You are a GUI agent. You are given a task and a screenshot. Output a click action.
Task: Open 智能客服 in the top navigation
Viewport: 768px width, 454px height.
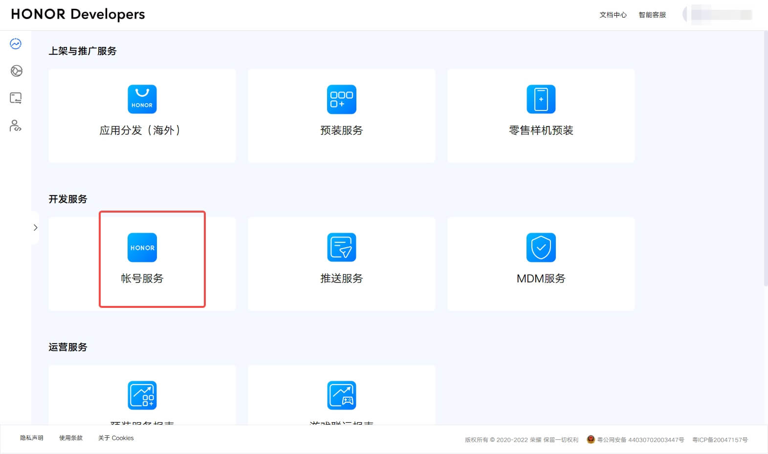point(652,15)
